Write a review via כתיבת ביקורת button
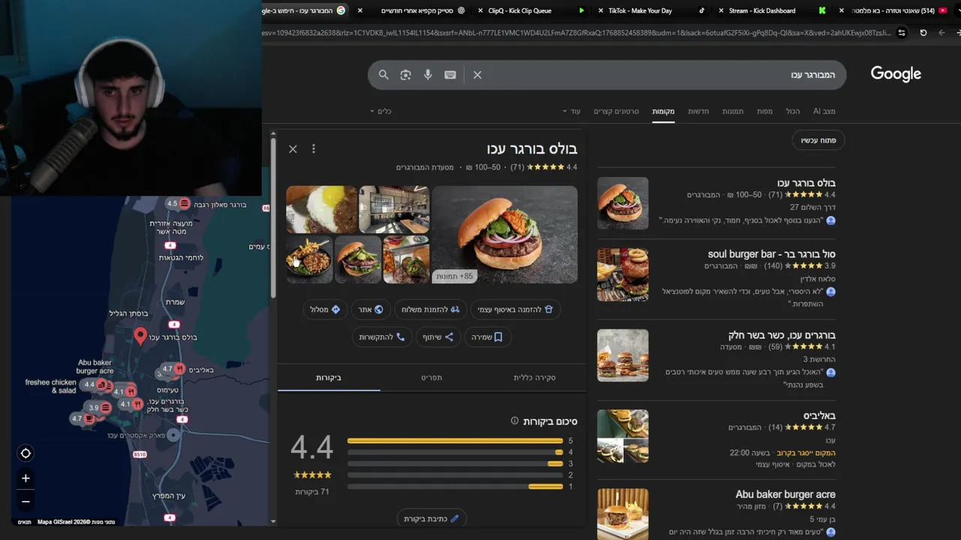The image size is (961, 540). (x=432, y=519)
